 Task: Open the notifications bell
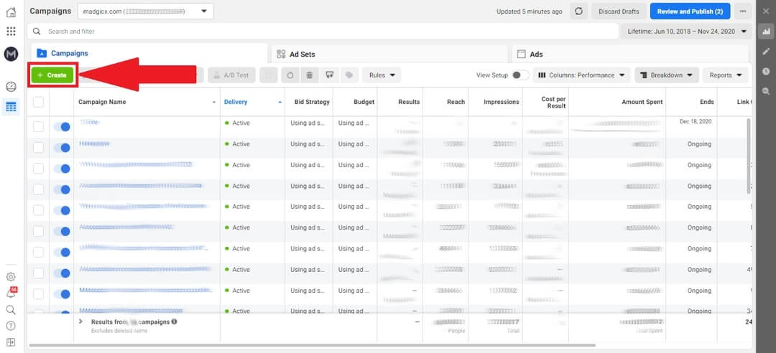(11, 293)
